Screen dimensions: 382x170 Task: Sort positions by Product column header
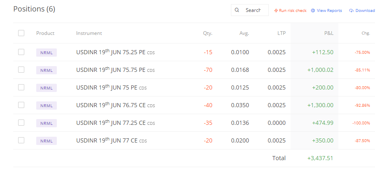[45, 33]
